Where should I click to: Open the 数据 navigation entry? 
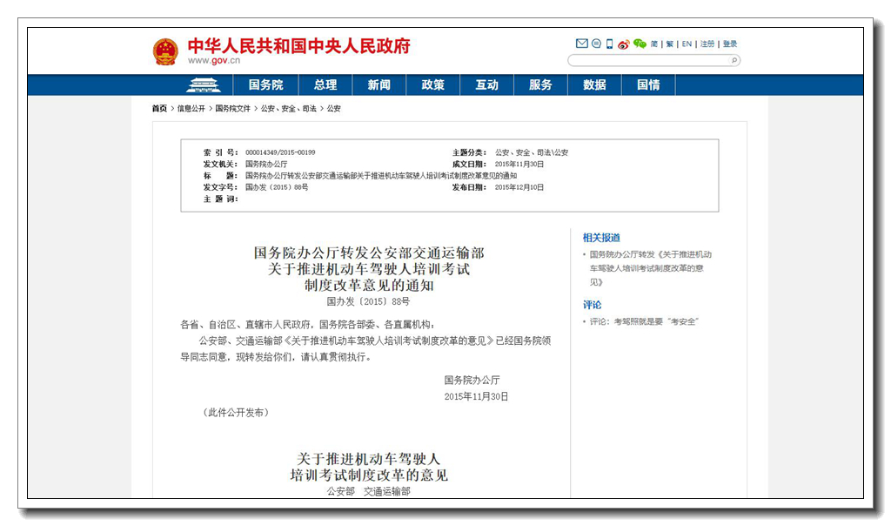594,84
